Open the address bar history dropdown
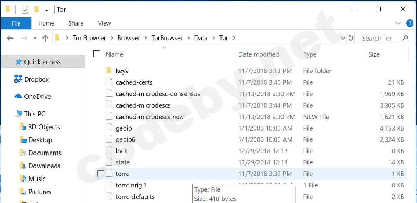 point(343,39)
